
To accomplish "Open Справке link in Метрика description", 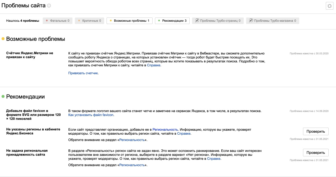I will [153, 65].
